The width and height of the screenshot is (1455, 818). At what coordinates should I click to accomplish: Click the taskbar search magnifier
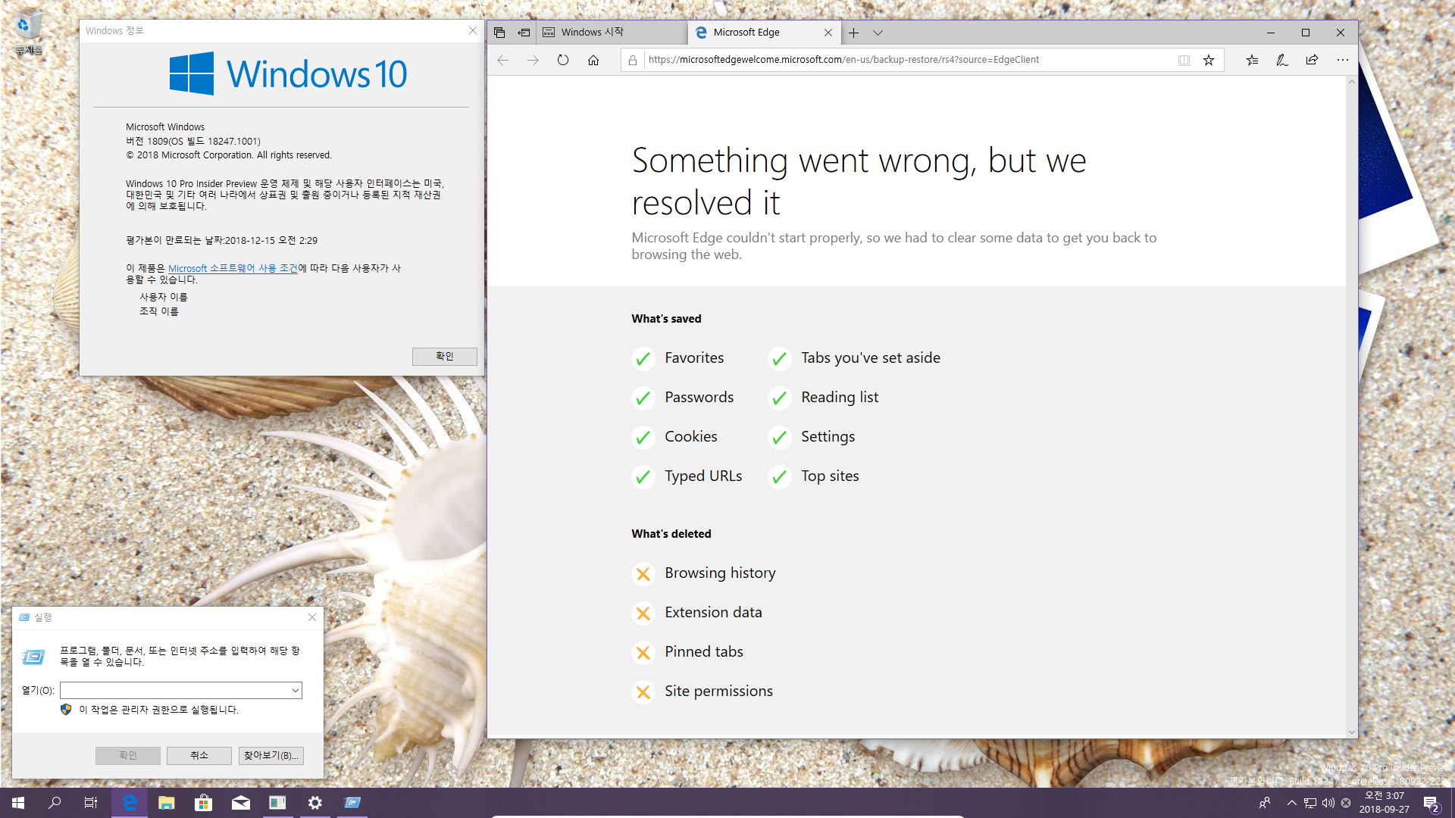(55, 803)
